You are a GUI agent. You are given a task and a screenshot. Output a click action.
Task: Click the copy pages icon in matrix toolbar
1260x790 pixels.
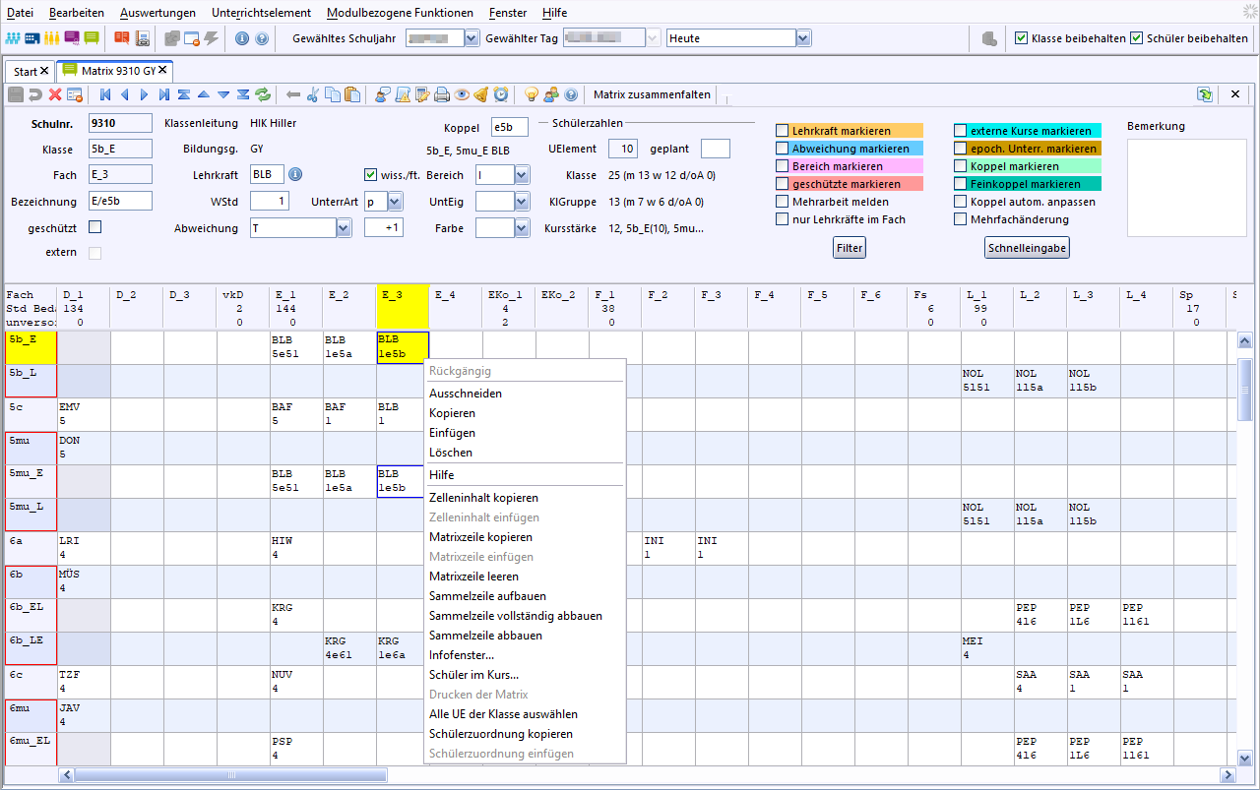(x=333, y=94)
